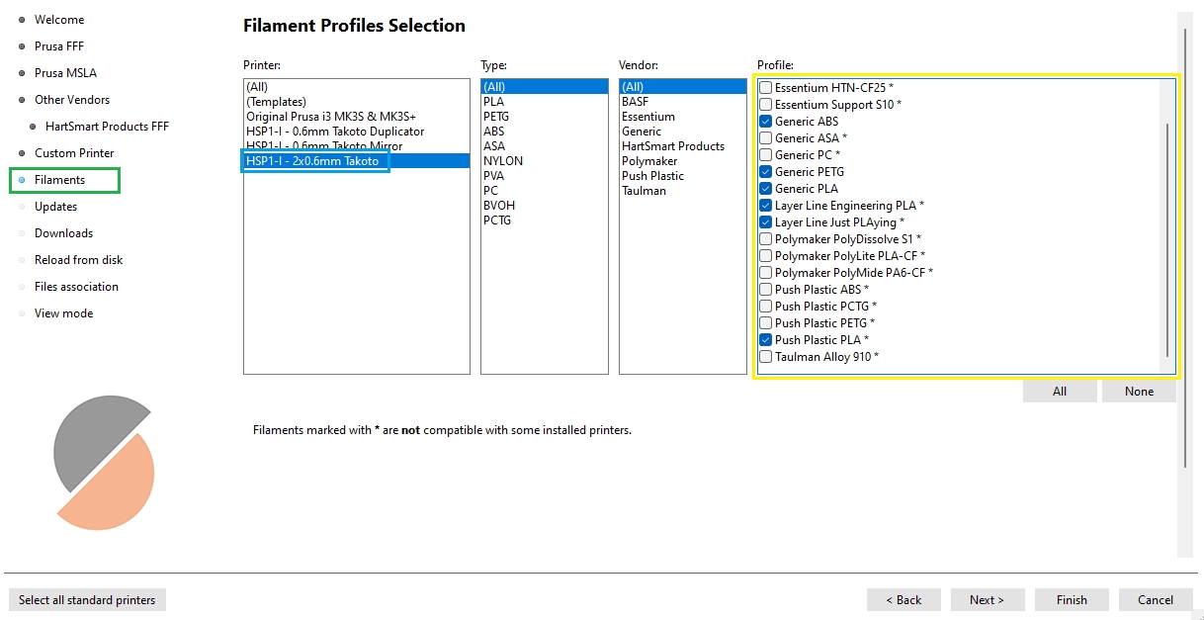The height and width of the screenshot is (620, 1204).
Task: Select PETG in the Type list
Action: [497, 117]
